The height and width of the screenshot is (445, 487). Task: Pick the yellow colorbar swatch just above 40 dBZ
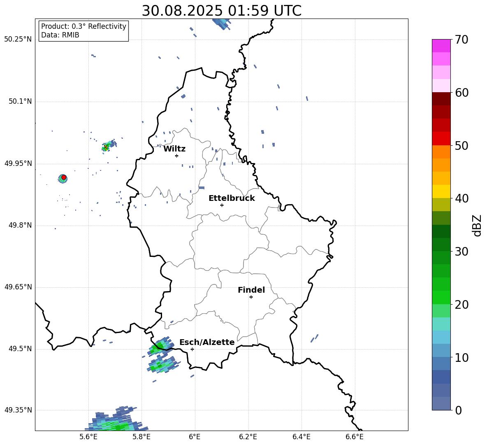441,191
